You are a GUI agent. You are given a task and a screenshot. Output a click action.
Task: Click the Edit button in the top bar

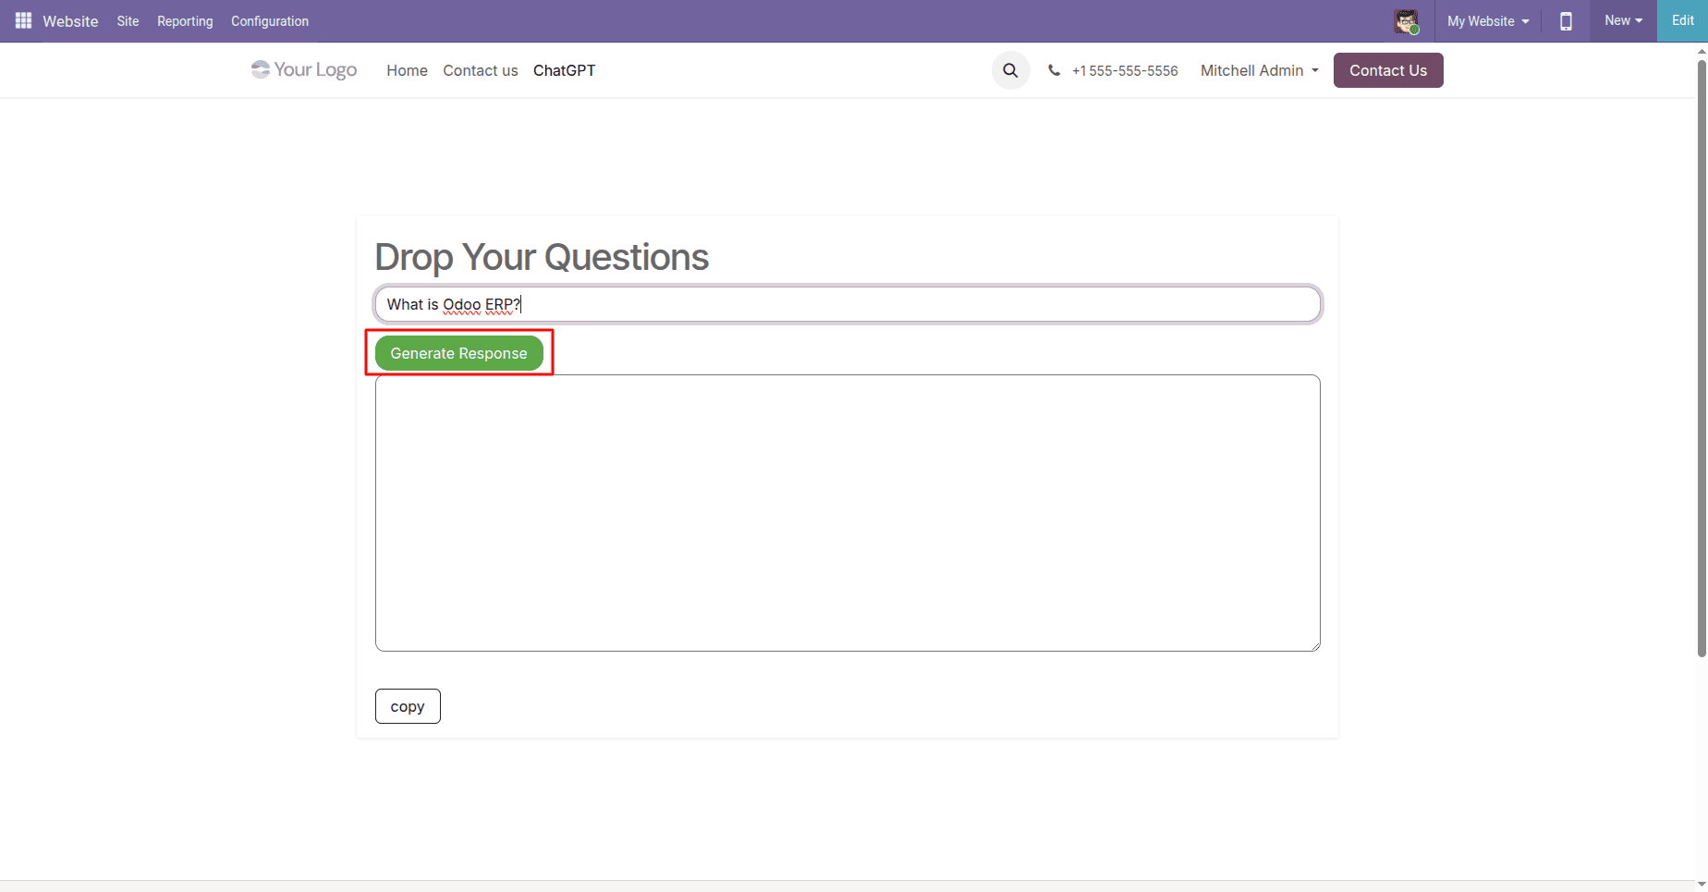coord(1682,20)
